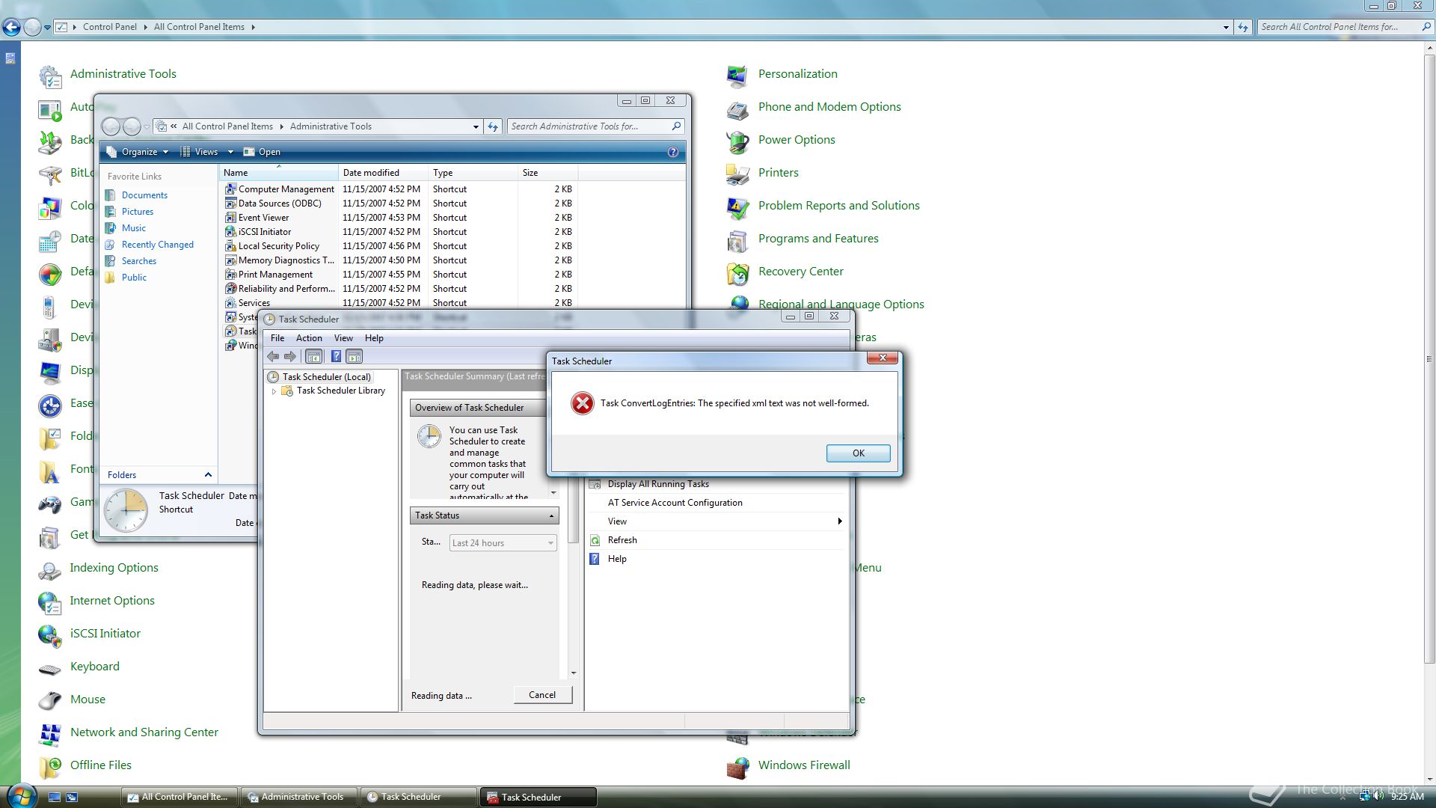Image resolution: width=1436 pixels, height=808 pixels.
Task: Select the Event Viewer shortcut
Action: point(263,218)
